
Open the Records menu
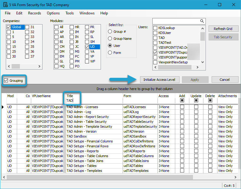tap(35, 13)
